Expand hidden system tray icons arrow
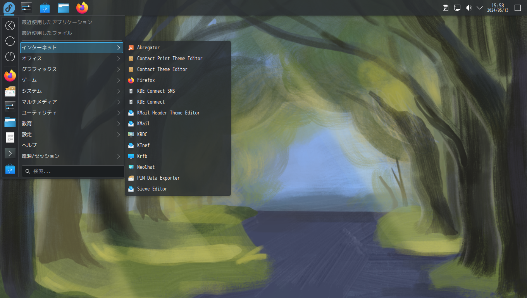The image size is (527, 298). tap(480, 8)
